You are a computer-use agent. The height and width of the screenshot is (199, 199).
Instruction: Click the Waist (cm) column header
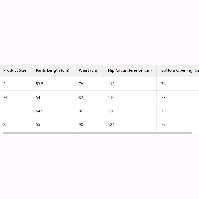[x=88, y=70]
